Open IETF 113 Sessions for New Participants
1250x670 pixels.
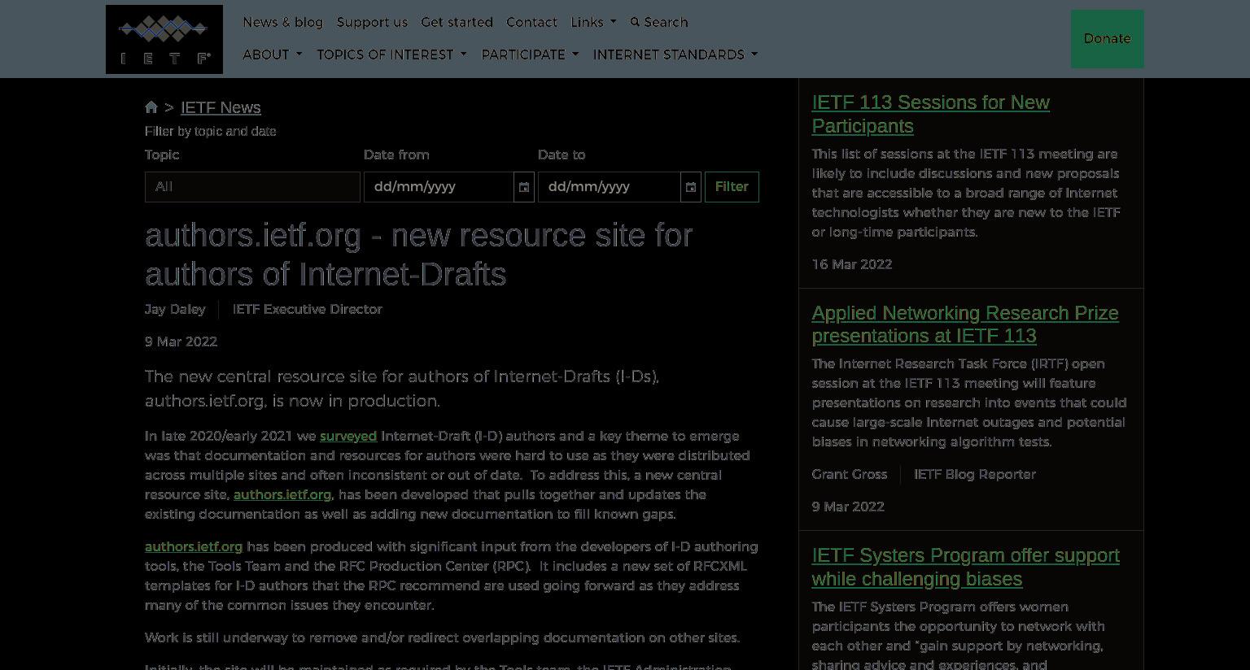[930, 114]
